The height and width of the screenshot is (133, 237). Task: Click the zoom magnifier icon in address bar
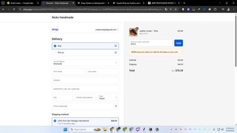coord(171,9)
